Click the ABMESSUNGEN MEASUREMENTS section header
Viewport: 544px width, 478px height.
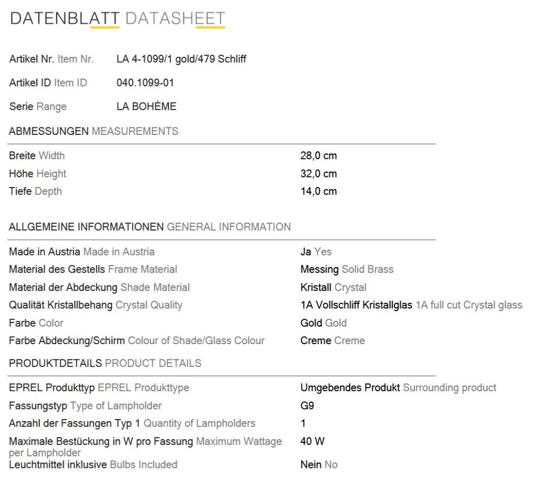[93, 131]
